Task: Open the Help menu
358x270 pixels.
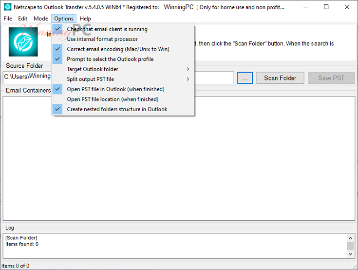Action: [x=85, y=19]
